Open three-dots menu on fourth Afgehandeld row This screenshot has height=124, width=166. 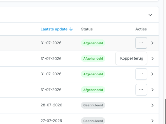click(x=141, y=90)
